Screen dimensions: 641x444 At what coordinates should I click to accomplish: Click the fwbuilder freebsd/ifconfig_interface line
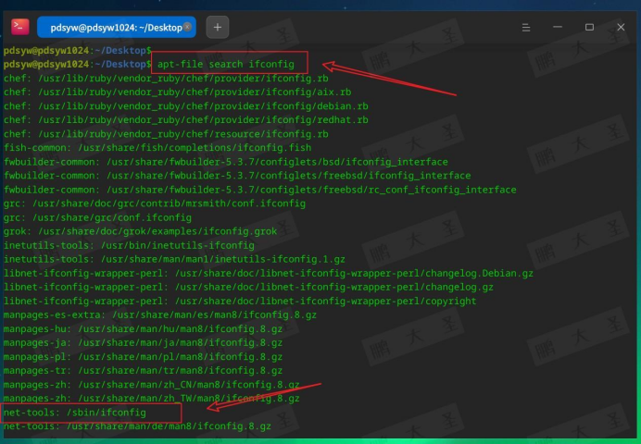237,176
